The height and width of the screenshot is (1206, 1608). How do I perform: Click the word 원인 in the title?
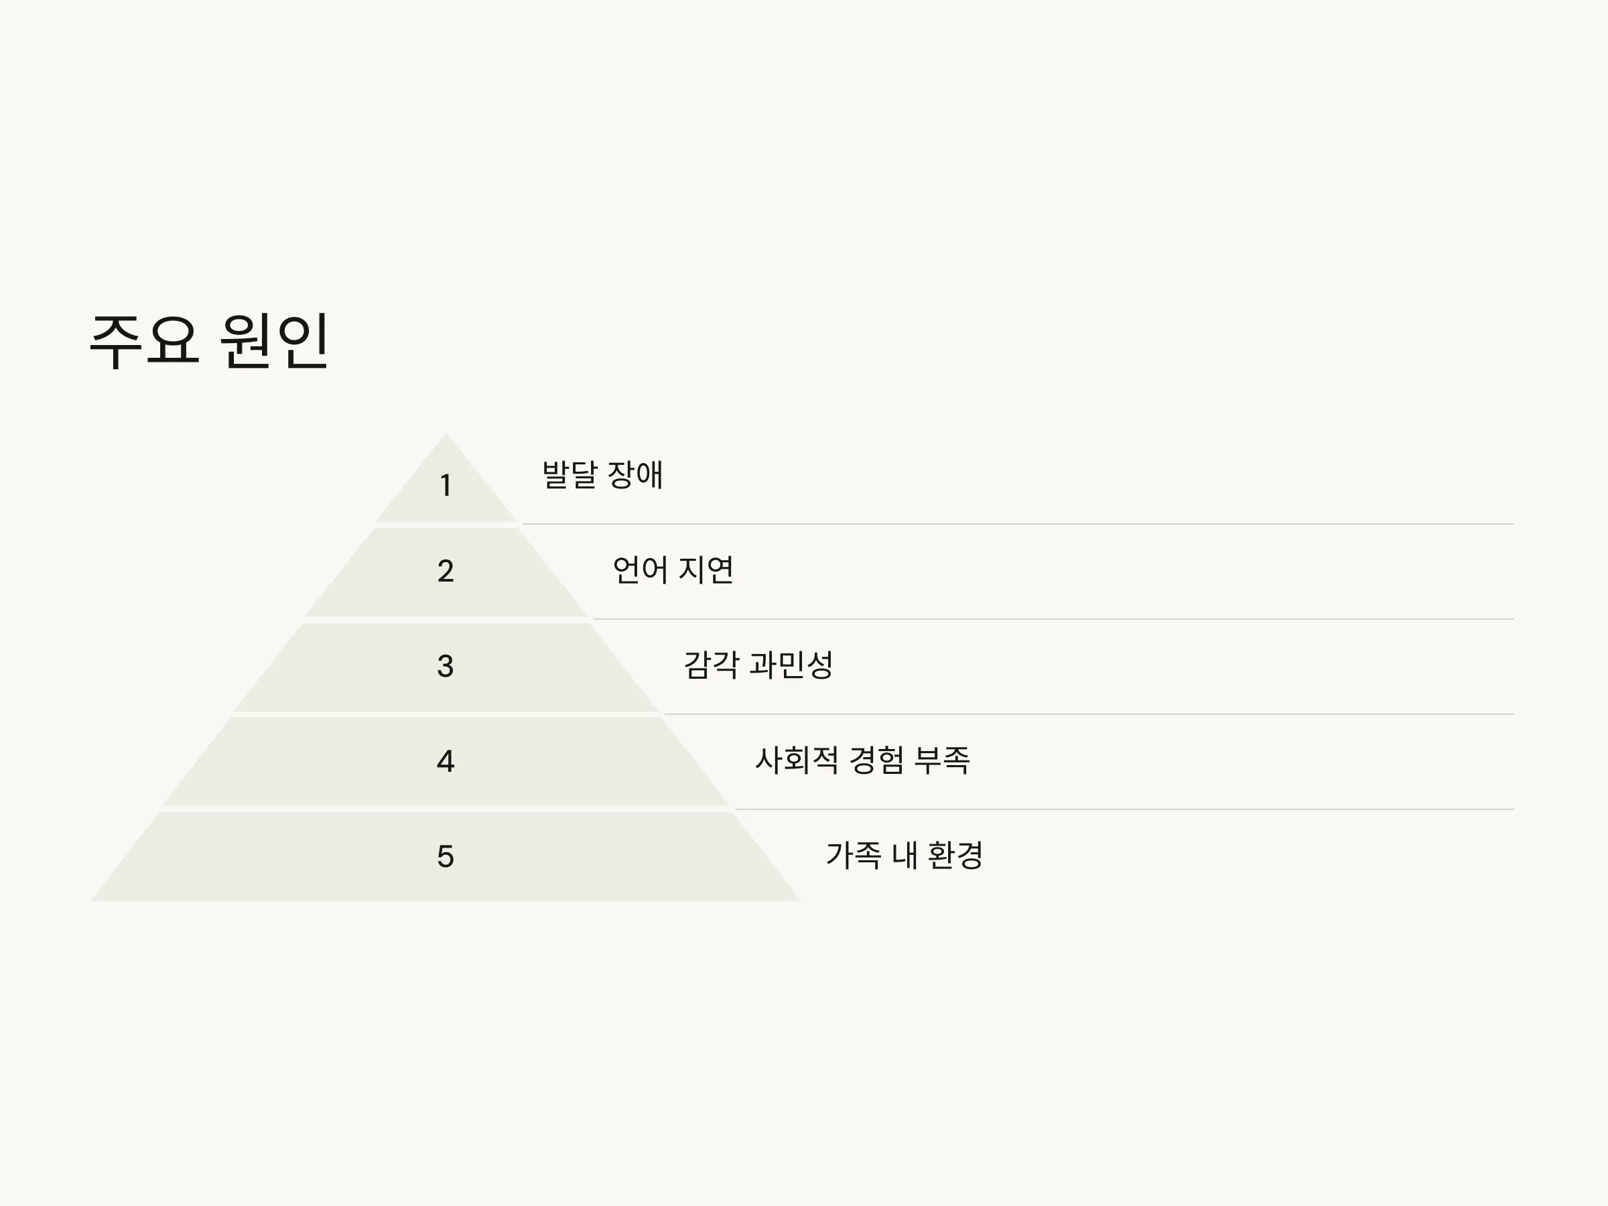(x=274, y=341)
